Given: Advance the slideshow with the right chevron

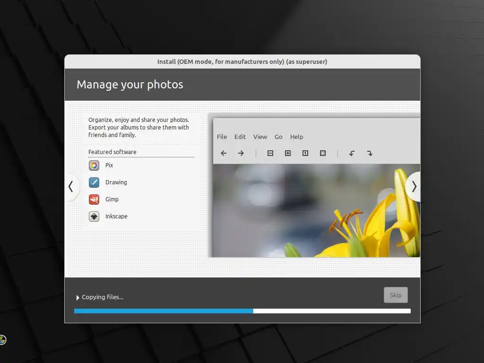Looking at the screenshot, I should [x=414, y=186].
